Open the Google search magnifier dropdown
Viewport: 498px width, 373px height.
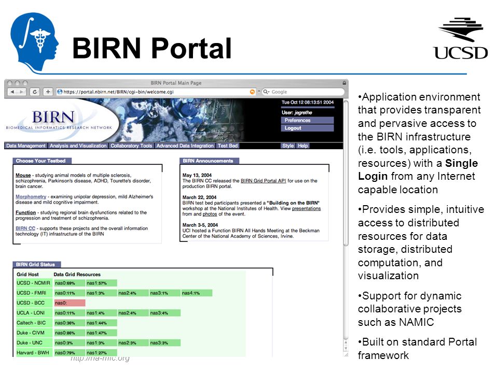pyautogui.click(x=266, y=92)
